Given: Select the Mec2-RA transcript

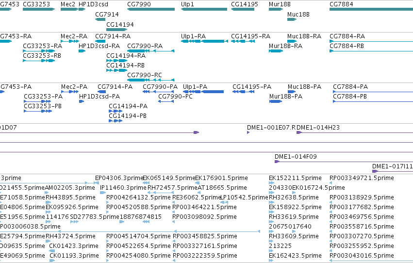Looking at the screenshot, I should point(69,41).
